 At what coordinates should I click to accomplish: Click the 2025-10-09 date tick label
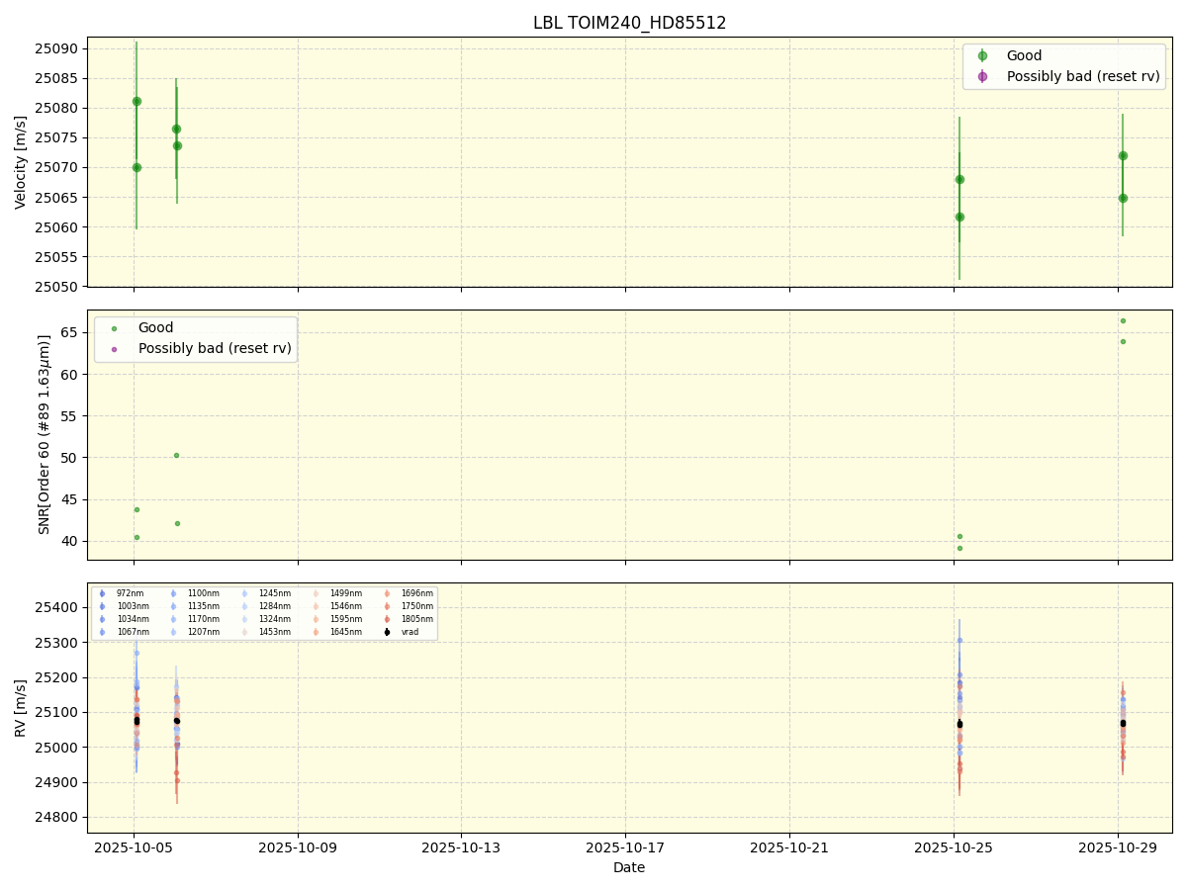pos(298,847)
